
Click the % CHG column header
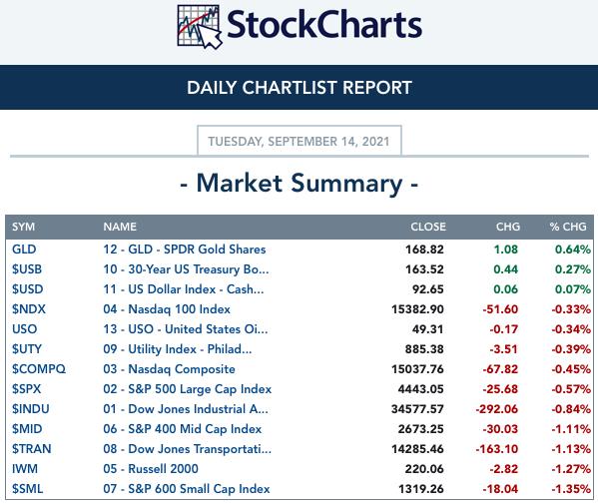[x=568, y=227]
